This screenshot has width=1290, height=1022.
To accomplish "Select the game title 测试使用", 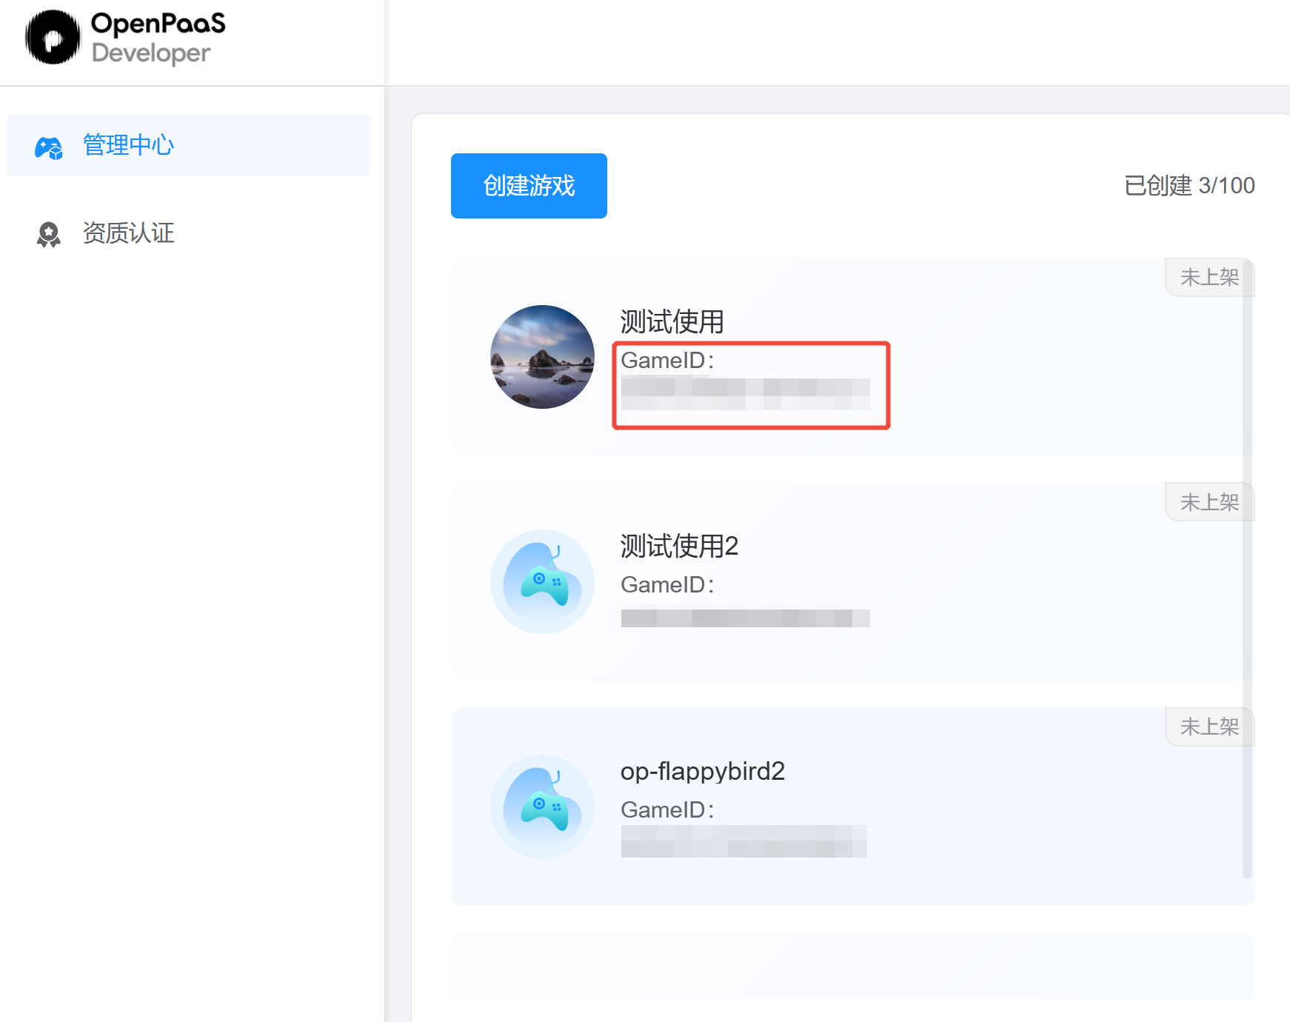I will pyautogui.click(x=672, y=321).
